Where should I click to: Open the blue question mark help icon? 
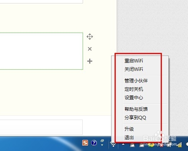click(94, 143)
